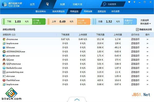Click the QQ.exe penguin icon
This screenshot has height=102, width=154.
(4, 60)
